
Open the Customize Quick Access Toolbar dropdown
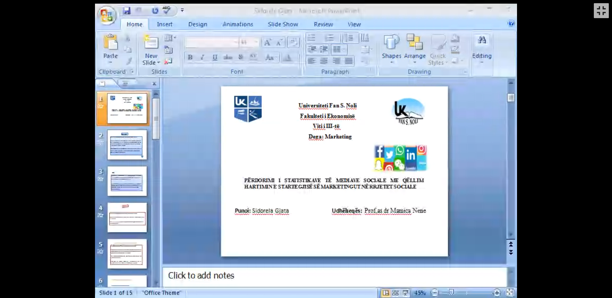click(182, 10)
